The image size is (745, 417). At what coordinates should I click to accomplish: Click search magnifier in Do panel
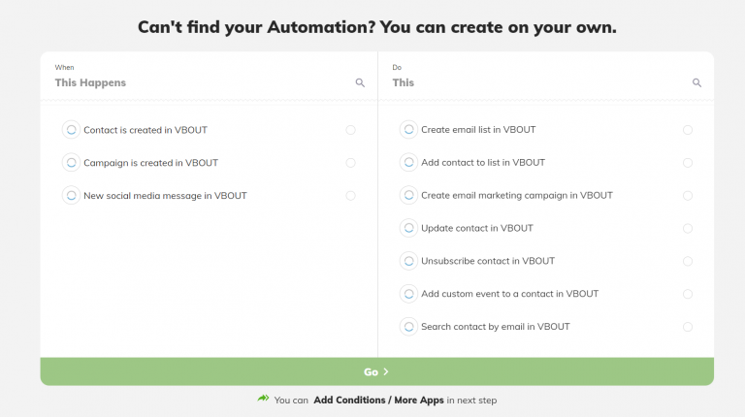(697, 82)
